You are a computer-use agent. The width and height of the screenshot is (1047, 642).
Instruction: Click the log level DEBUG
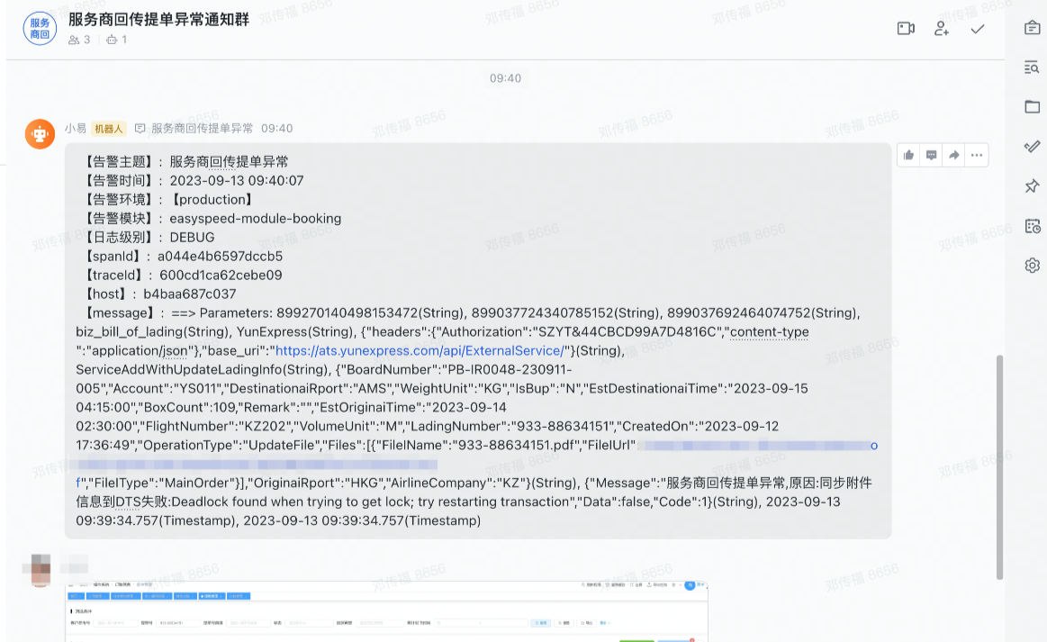coord(193,237)
